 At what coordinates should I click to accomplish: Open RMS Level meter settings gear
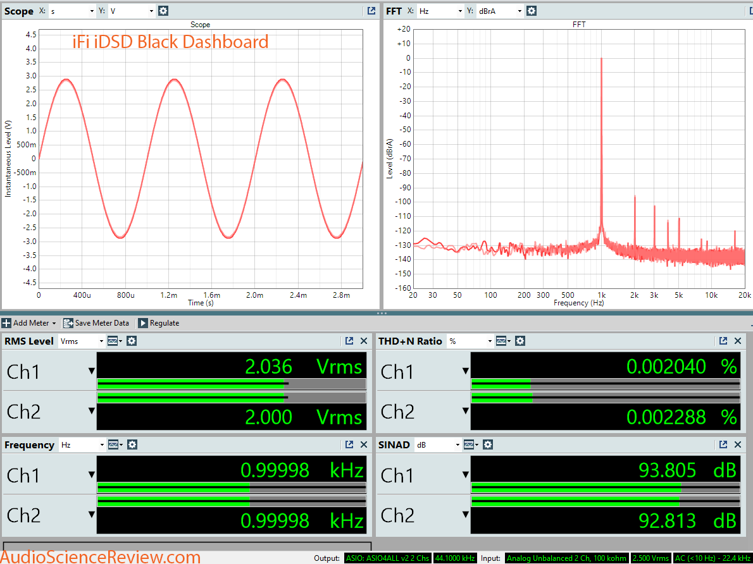(x=132, y=341)
